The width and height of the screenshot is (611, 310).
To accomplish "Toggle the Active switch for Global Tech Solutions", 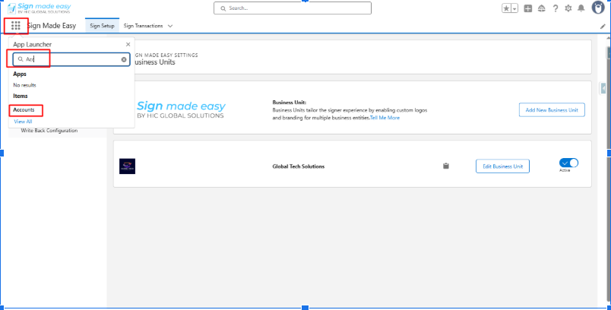I will click(x=568, y=163).
